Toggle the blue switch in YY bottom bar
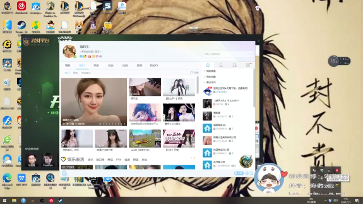The width and height of the screenshot is (363, 204). 238,173
